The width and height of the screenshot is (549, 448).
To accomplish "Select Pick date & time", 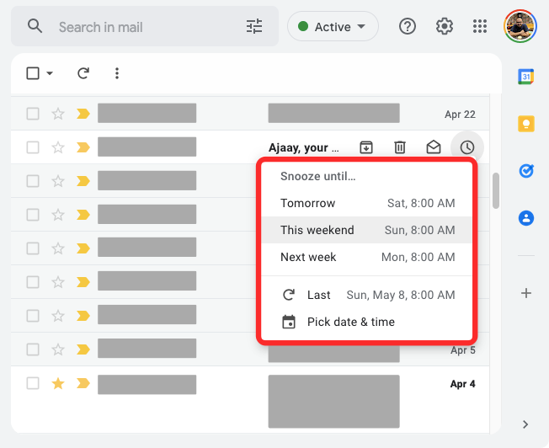I will 350,322.
